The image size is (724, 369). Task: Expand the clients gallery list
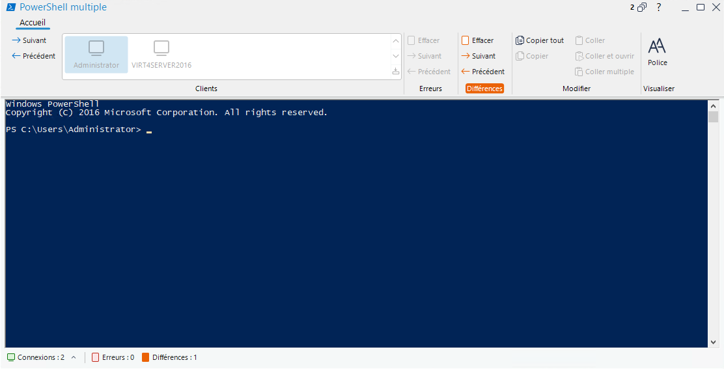click(x=396, y=72)
